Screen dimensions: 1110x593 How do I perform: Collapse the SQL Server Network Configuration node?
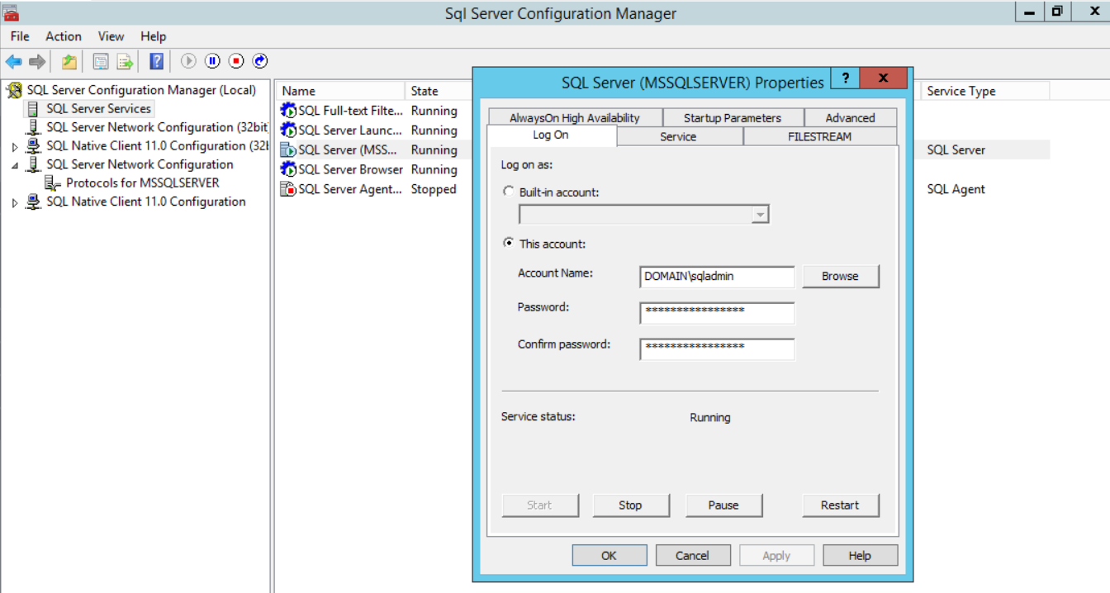pyautogui.click(x=14, y=165)
